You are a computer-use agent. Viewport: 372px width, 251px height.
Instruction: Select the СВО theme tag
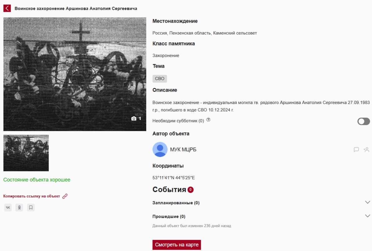[x=160, y=79]
